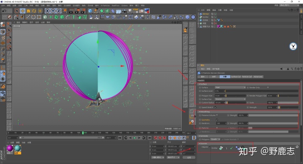Jump to the timeline end frame

(149, 138)
